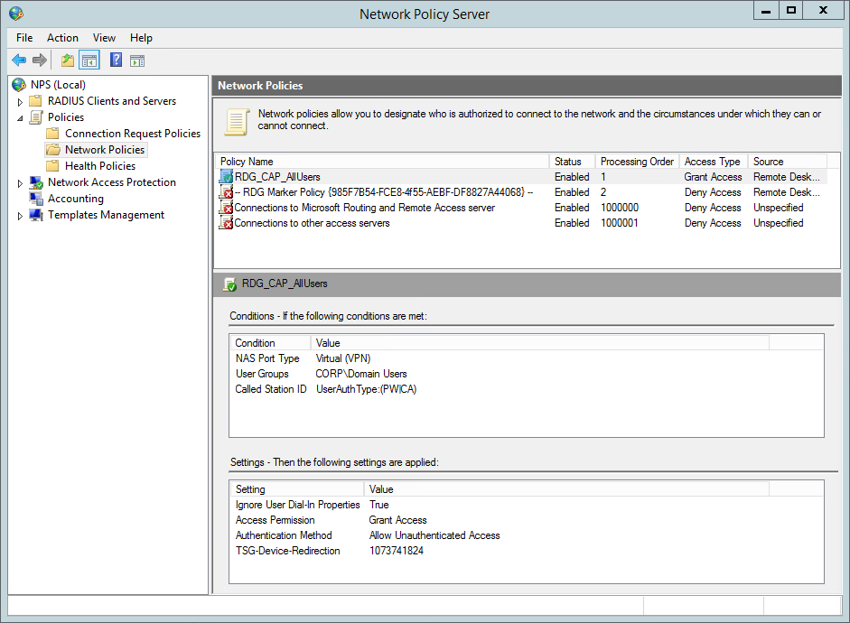The width and height of the screenshot is (850, 623).
Task: Expand the Network Access Protection node
Action: (x=20, y=183)
